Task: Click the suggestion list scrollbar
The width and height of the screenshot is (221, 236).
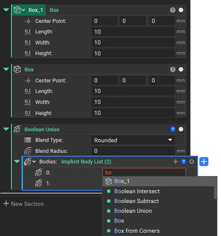Action: point(215,188)
